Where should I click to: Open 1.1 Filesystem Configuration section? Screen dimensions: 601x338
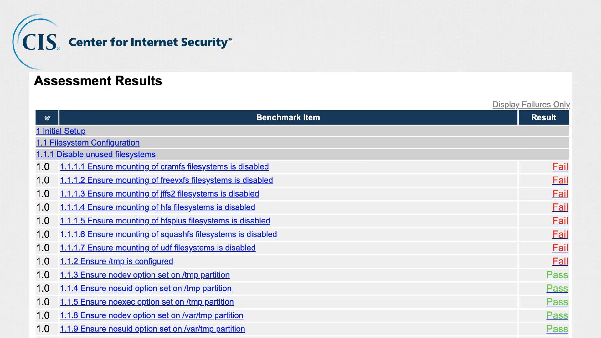[88, 143]
